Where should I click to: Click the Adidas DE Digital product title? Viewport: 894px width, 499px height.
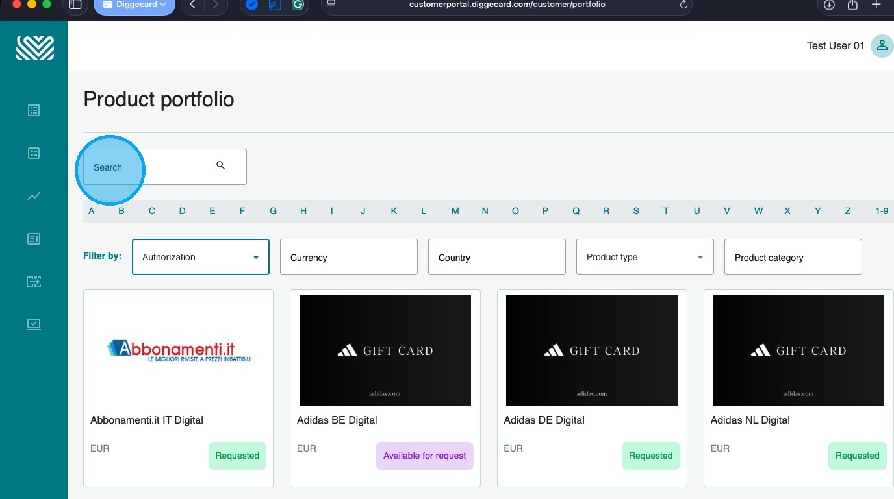pos(544,420)
